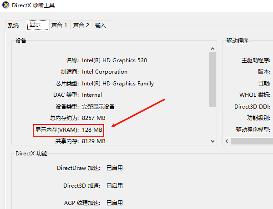Click the 共享内存 label
Viewport: 273px width, 209px height.
coord(67,141)
